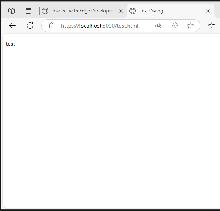Screen dimensions: 220x211
Task: Close the Inspect with Edge Developer tab
Action: 121,11
